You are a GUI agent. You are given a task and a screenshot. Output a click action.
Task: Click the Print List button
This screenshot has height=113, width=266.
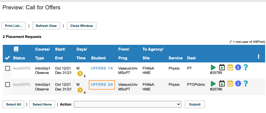click(x=13, y=26)
